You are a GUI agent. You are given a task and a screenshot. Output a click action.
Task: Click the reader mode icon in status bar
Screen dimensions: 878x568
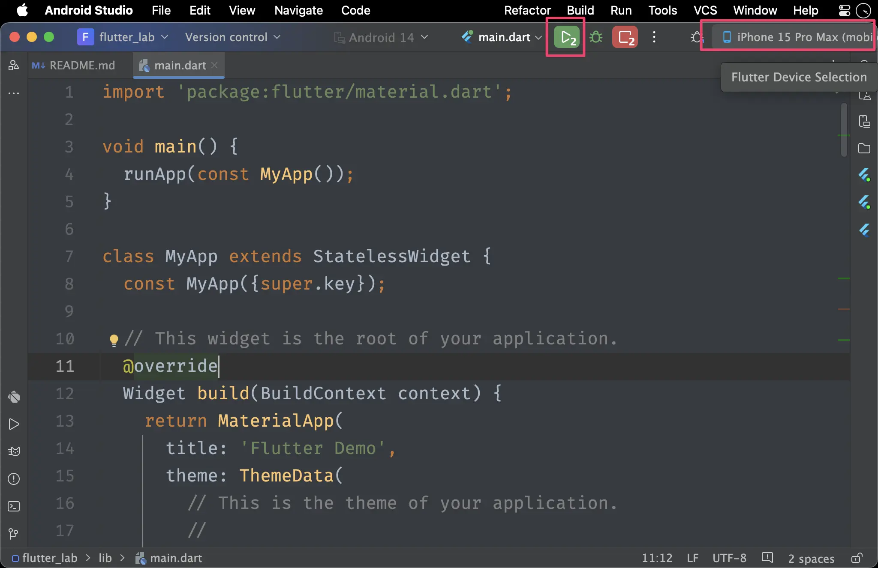767,558
